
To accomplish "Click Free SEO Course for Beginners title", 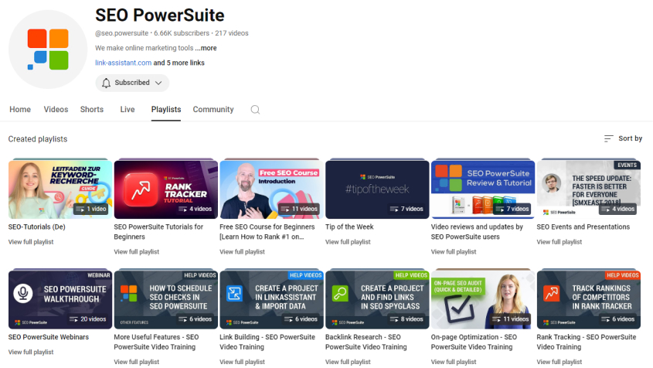I will (267, 232).
